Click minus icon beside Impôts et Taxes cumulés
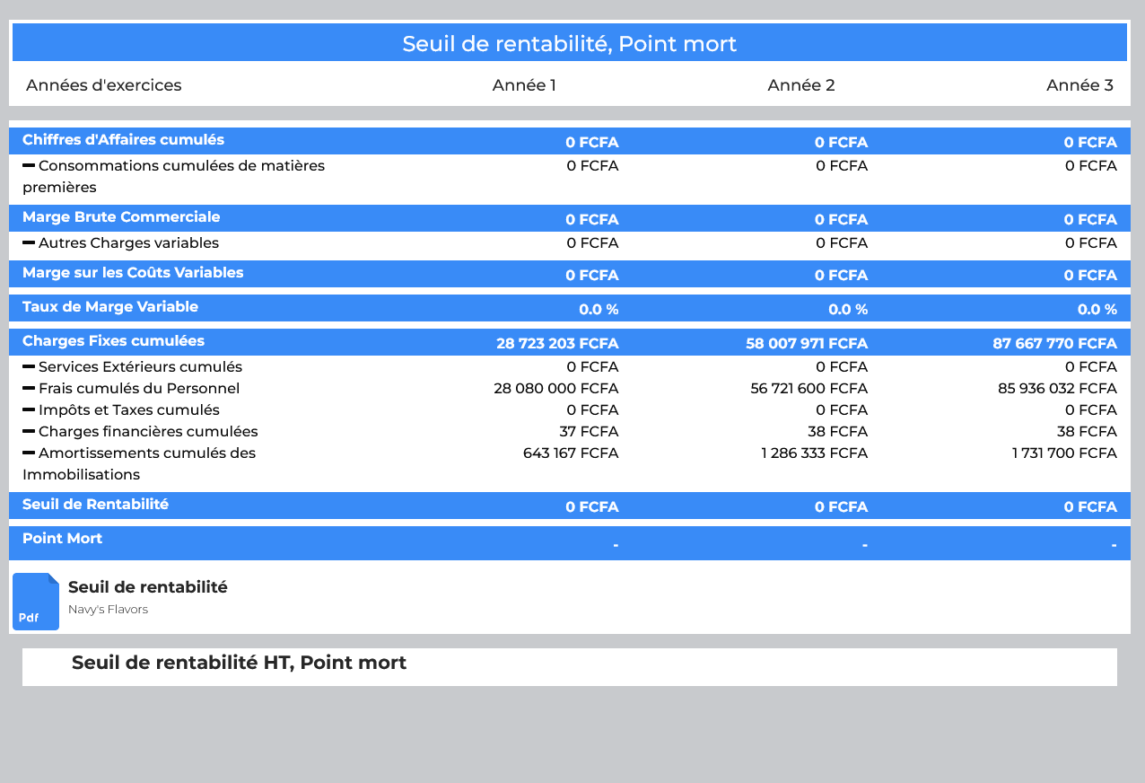This screenshot has width=1145, height=783. [29, 409]
